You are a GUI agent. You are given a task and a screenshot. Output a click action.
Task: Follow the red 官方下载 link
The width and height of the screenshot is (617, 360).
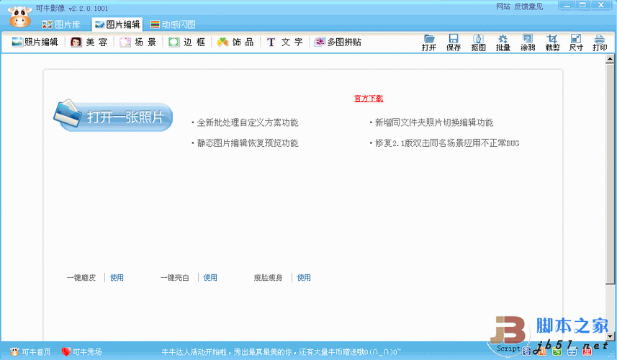369,99
